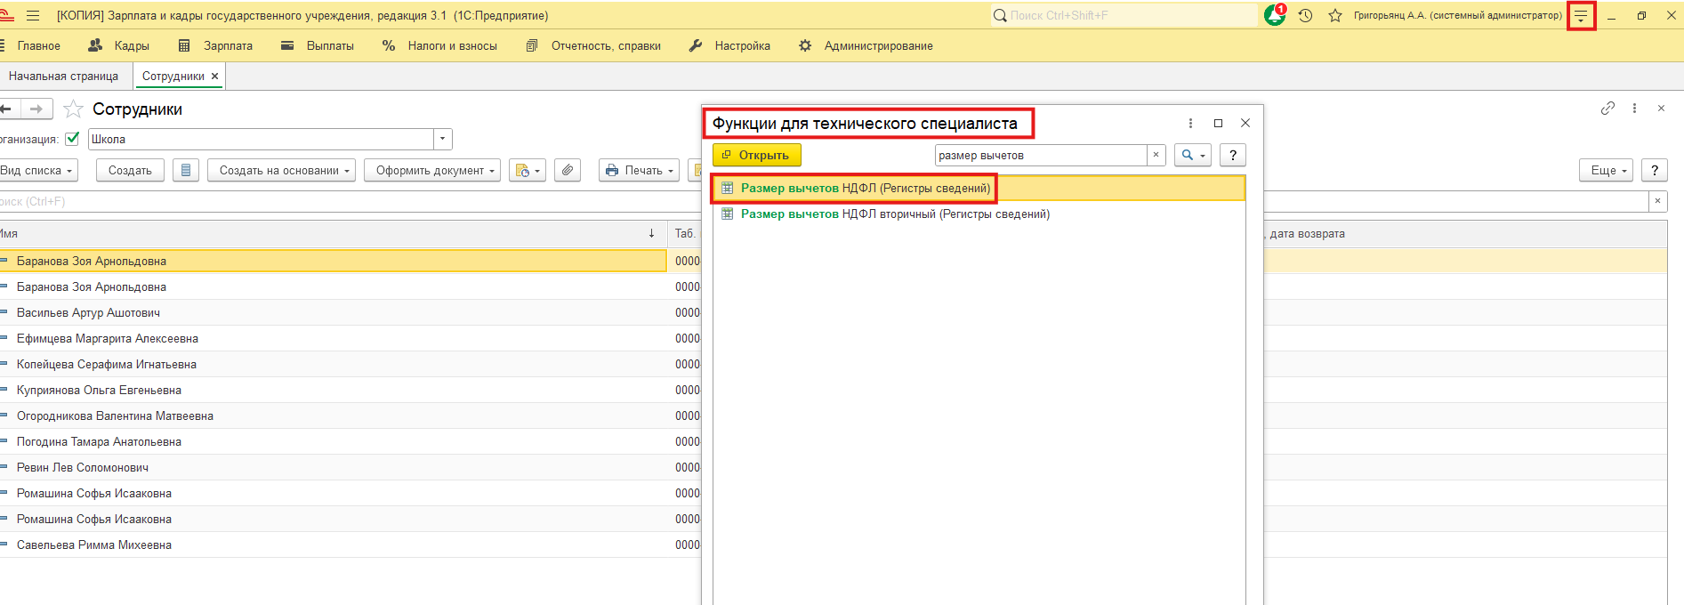1684x605 pixels.
Task: Click the list view icon button next to Создать
Action: (185, 170)
